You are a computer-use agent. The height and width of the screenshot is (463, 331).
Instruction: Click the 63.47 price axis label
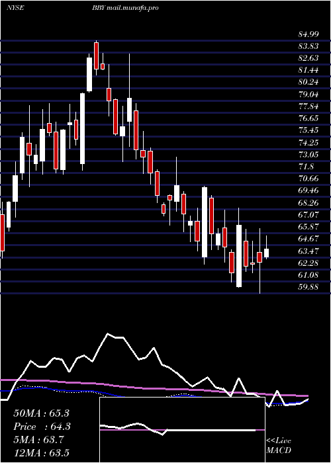pos(308,251)
